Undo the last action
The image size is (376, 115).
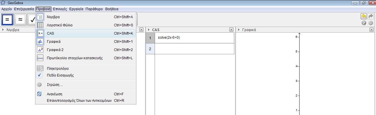click(364, 16)
